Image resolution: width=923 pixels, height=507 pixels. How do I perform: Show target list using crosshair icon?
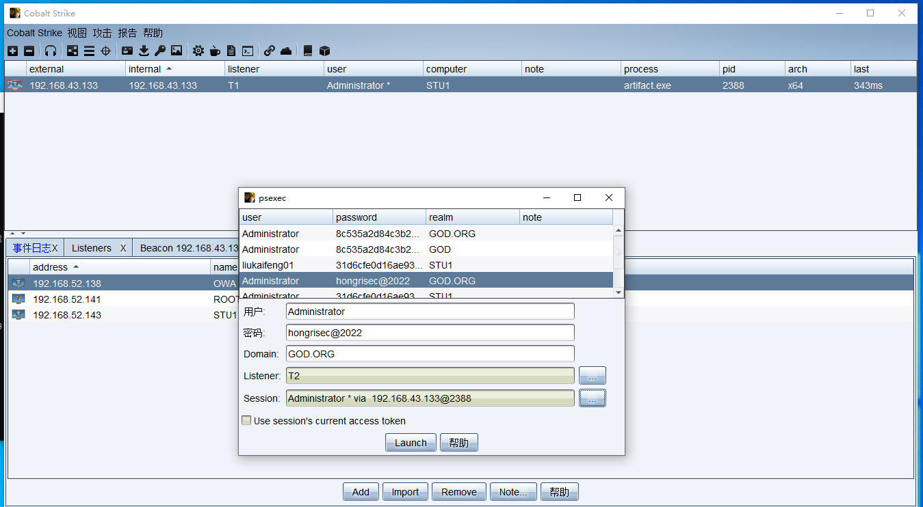pos(105,51)
